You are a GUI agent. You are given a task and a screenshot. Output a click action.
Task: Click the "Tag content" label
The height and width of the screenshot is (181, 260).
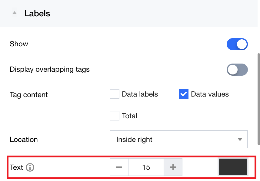pyautogui.click(x=29, y=95)
